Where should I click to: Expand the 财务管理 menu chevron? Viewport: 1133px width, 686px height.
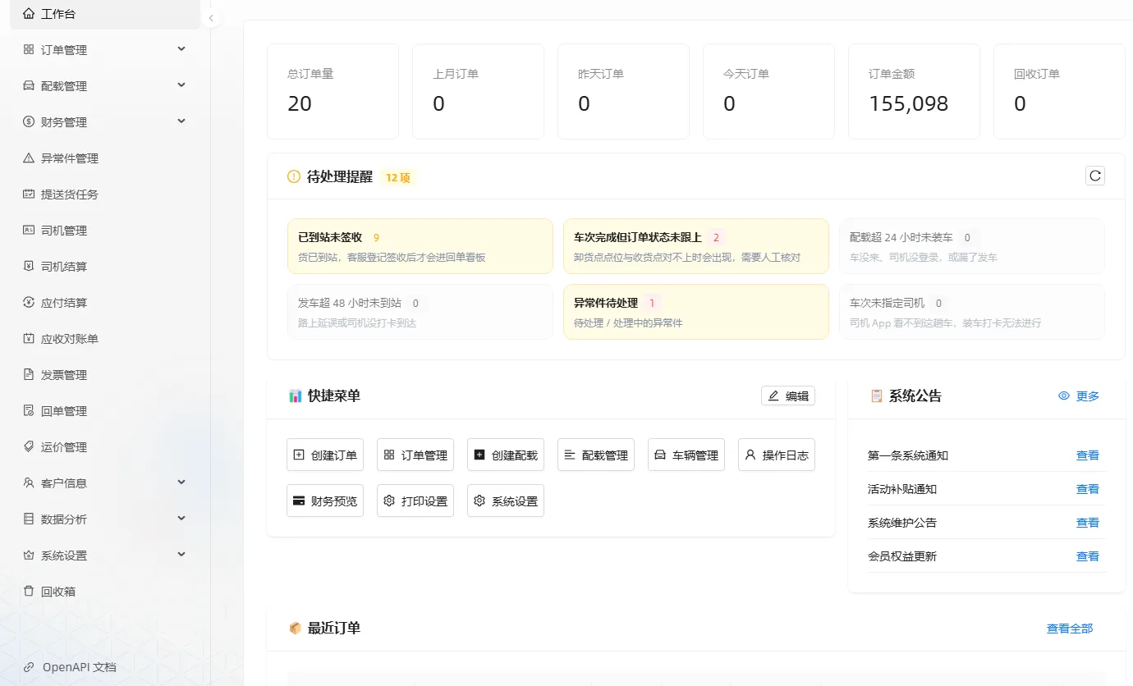pyautogui.click(x=181, y=121)
